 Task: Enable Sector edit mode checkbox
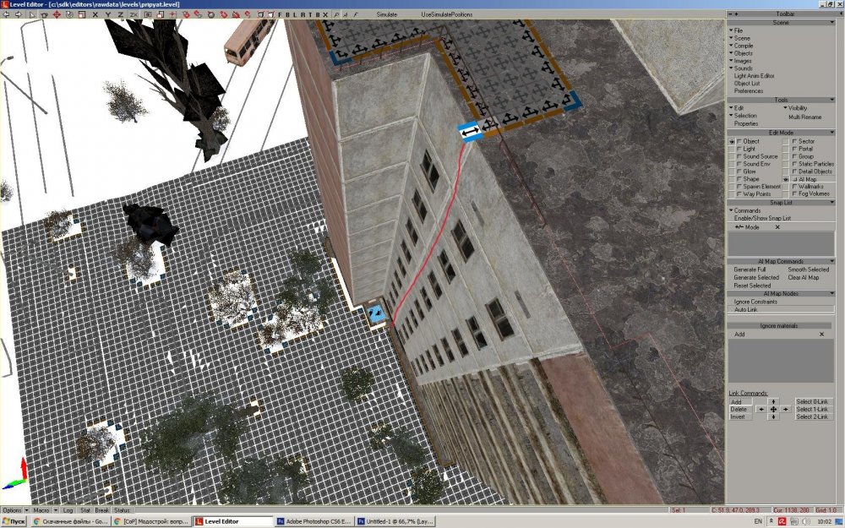coord(794,141)
